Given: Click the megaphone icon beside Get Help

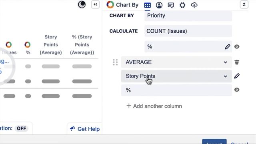Looking at the screenshot, I should click(x=72, y=129).
